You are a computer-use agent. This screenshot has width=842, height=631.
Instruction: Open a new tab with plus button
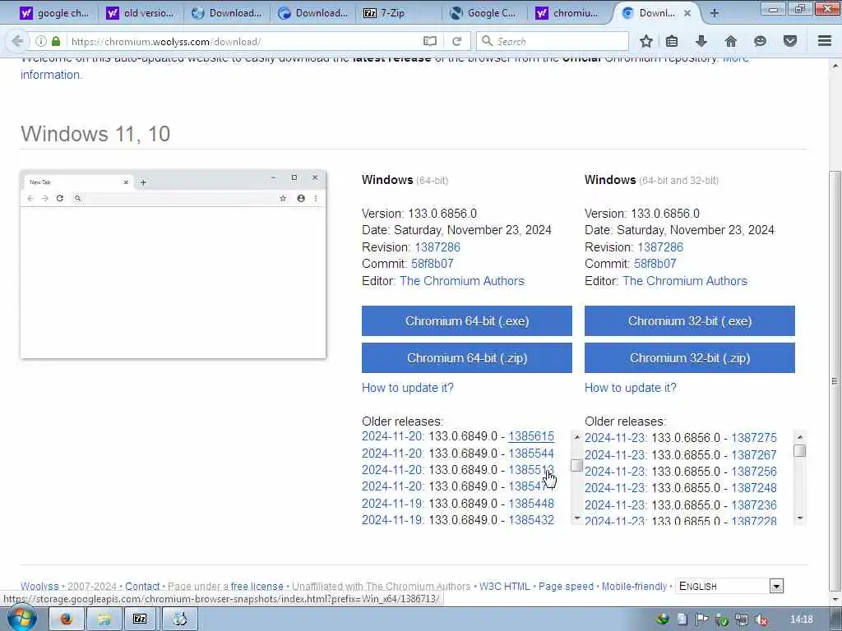click(x=715, y=13)
